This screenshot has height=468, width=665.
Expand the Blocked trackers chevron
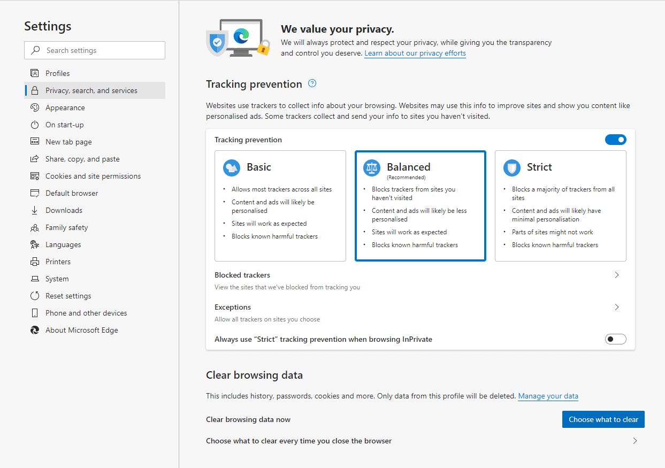click(617, 275)
